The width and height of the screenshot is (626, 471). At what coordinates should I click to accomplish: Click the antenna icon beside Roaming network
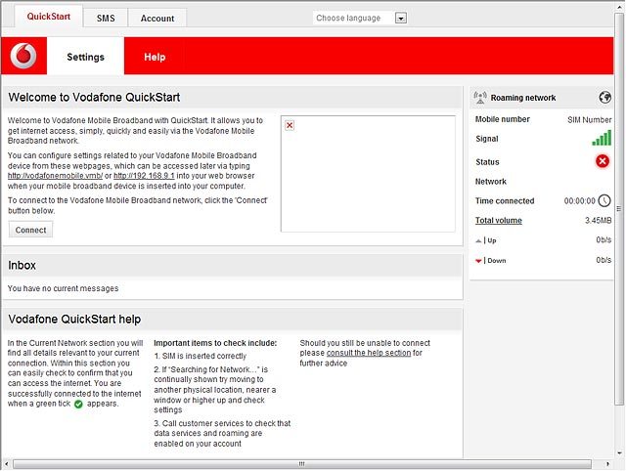(480, 98)
